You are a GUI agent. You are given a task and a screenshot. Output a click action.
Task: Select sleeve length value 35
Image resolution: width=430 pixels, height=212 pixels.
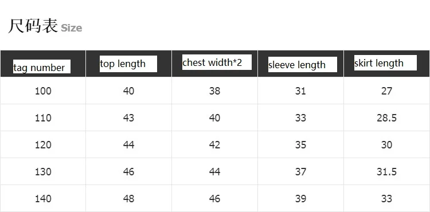pos(300,144)
